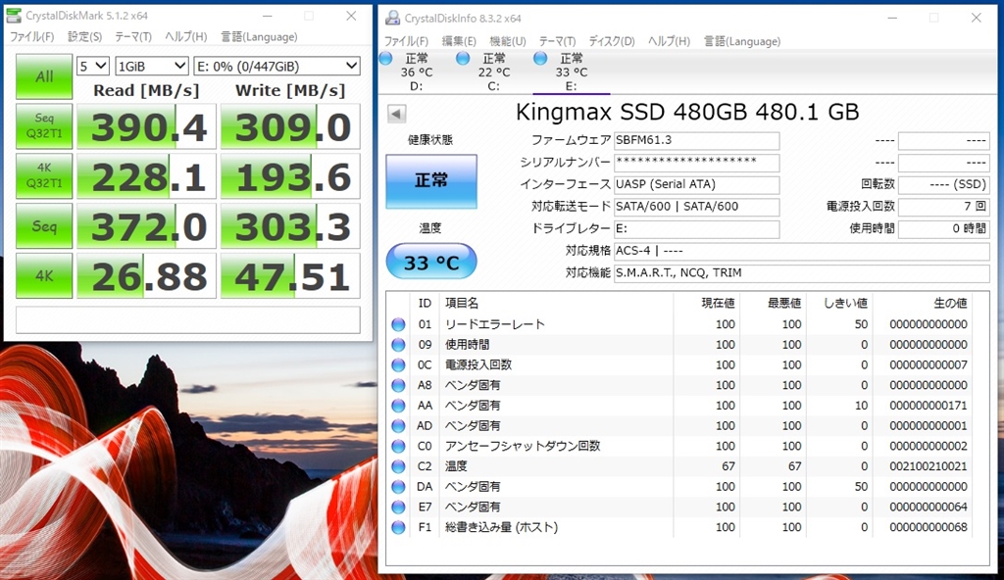Click the blue orb in the E7 row
This screenshot has width=1004, height=580.
click(x=398, y=507)
